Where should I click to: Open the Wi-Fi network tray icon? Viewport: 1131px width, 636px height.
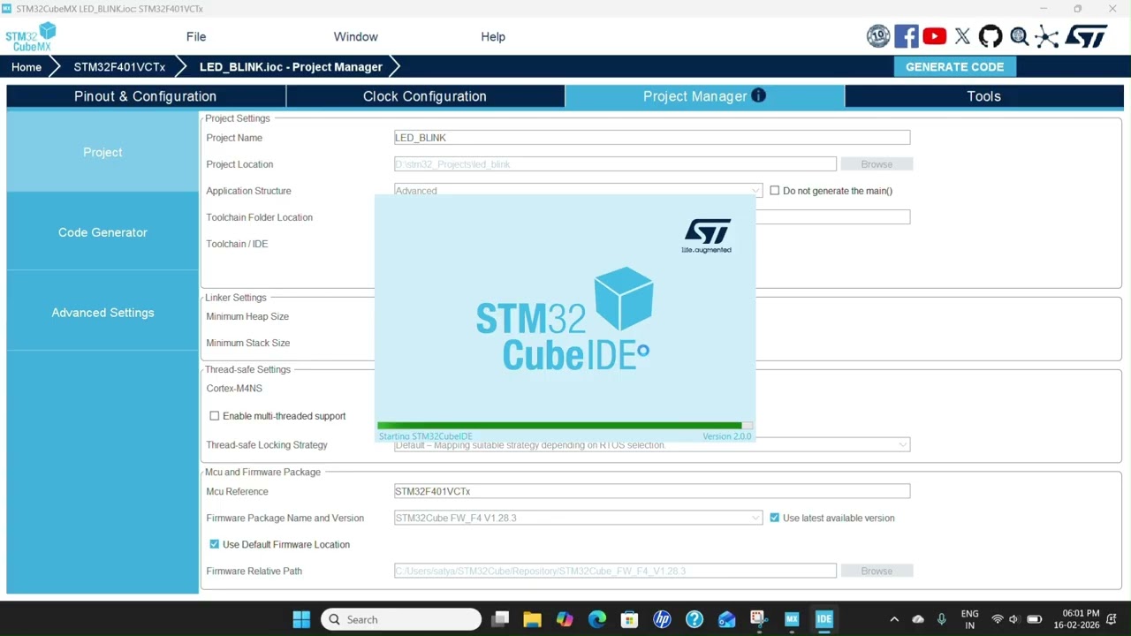[998, 619]
